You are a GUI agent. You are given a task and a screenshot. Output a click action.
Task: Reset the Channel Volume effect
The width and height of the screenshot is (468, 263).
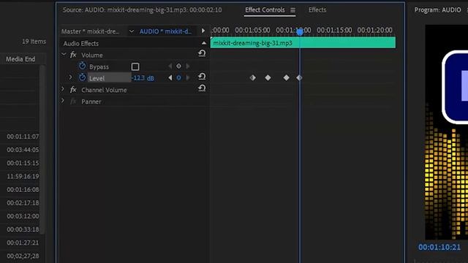tap(202, 88)
